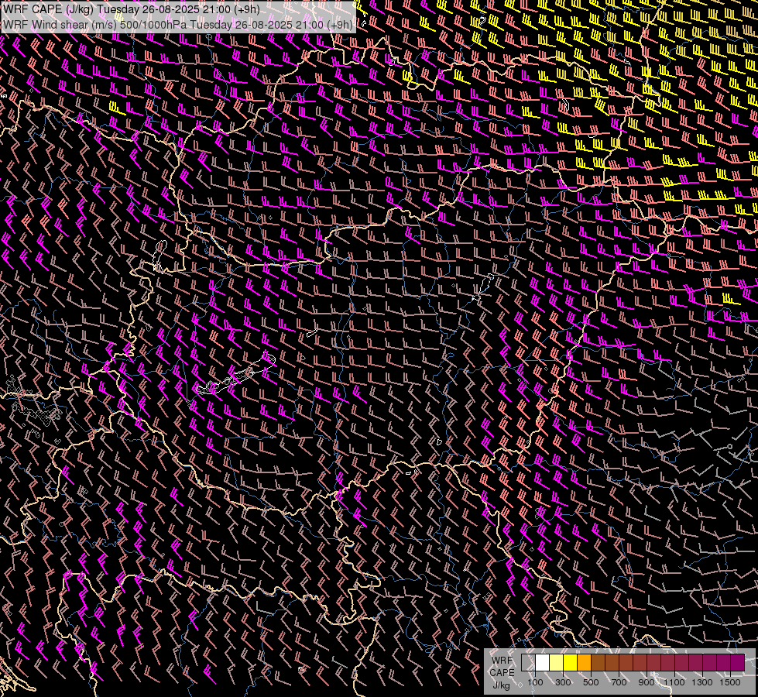The height and width of the screenshot is (697, 758).
Task: Select the purple legend swatch above 1500
Action: 737,662
